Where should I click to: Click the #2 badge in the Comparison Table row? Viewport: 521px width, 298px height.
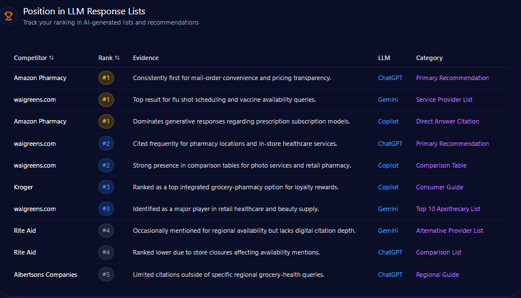click(106, 165)
